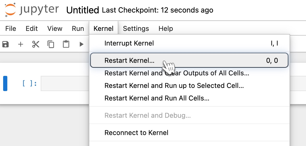Open the Settings menu
The height and width of the screenshot is (146, 306).
(x=136, y=29)
